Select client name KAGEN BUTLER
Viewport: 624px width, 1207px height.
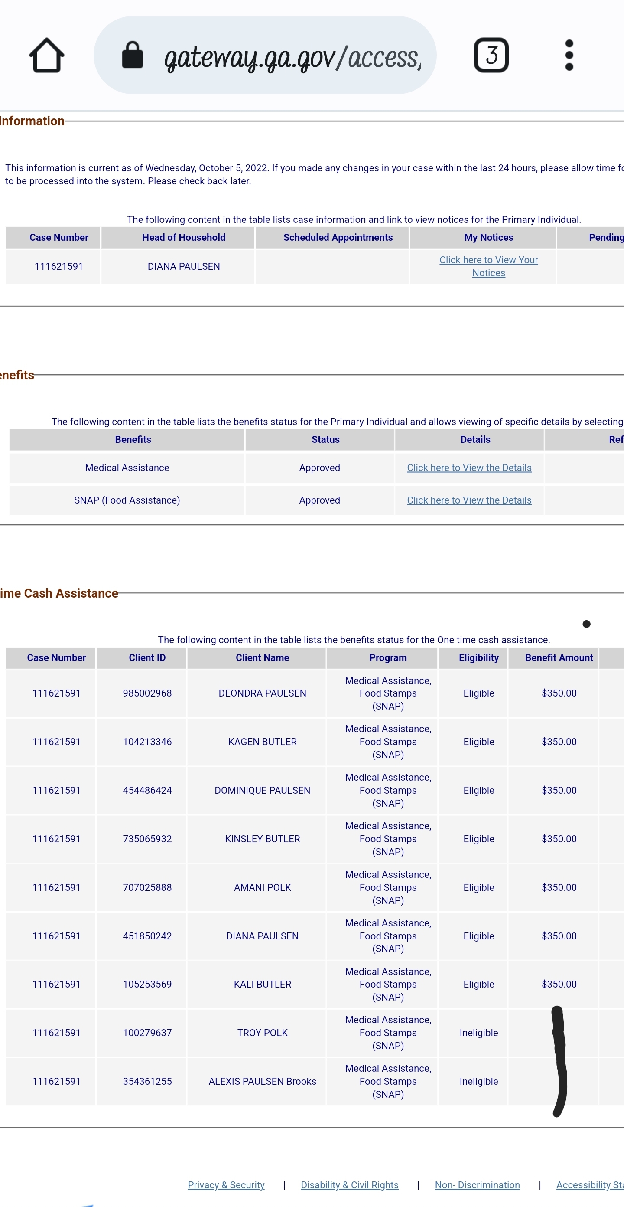coord(262,742)
